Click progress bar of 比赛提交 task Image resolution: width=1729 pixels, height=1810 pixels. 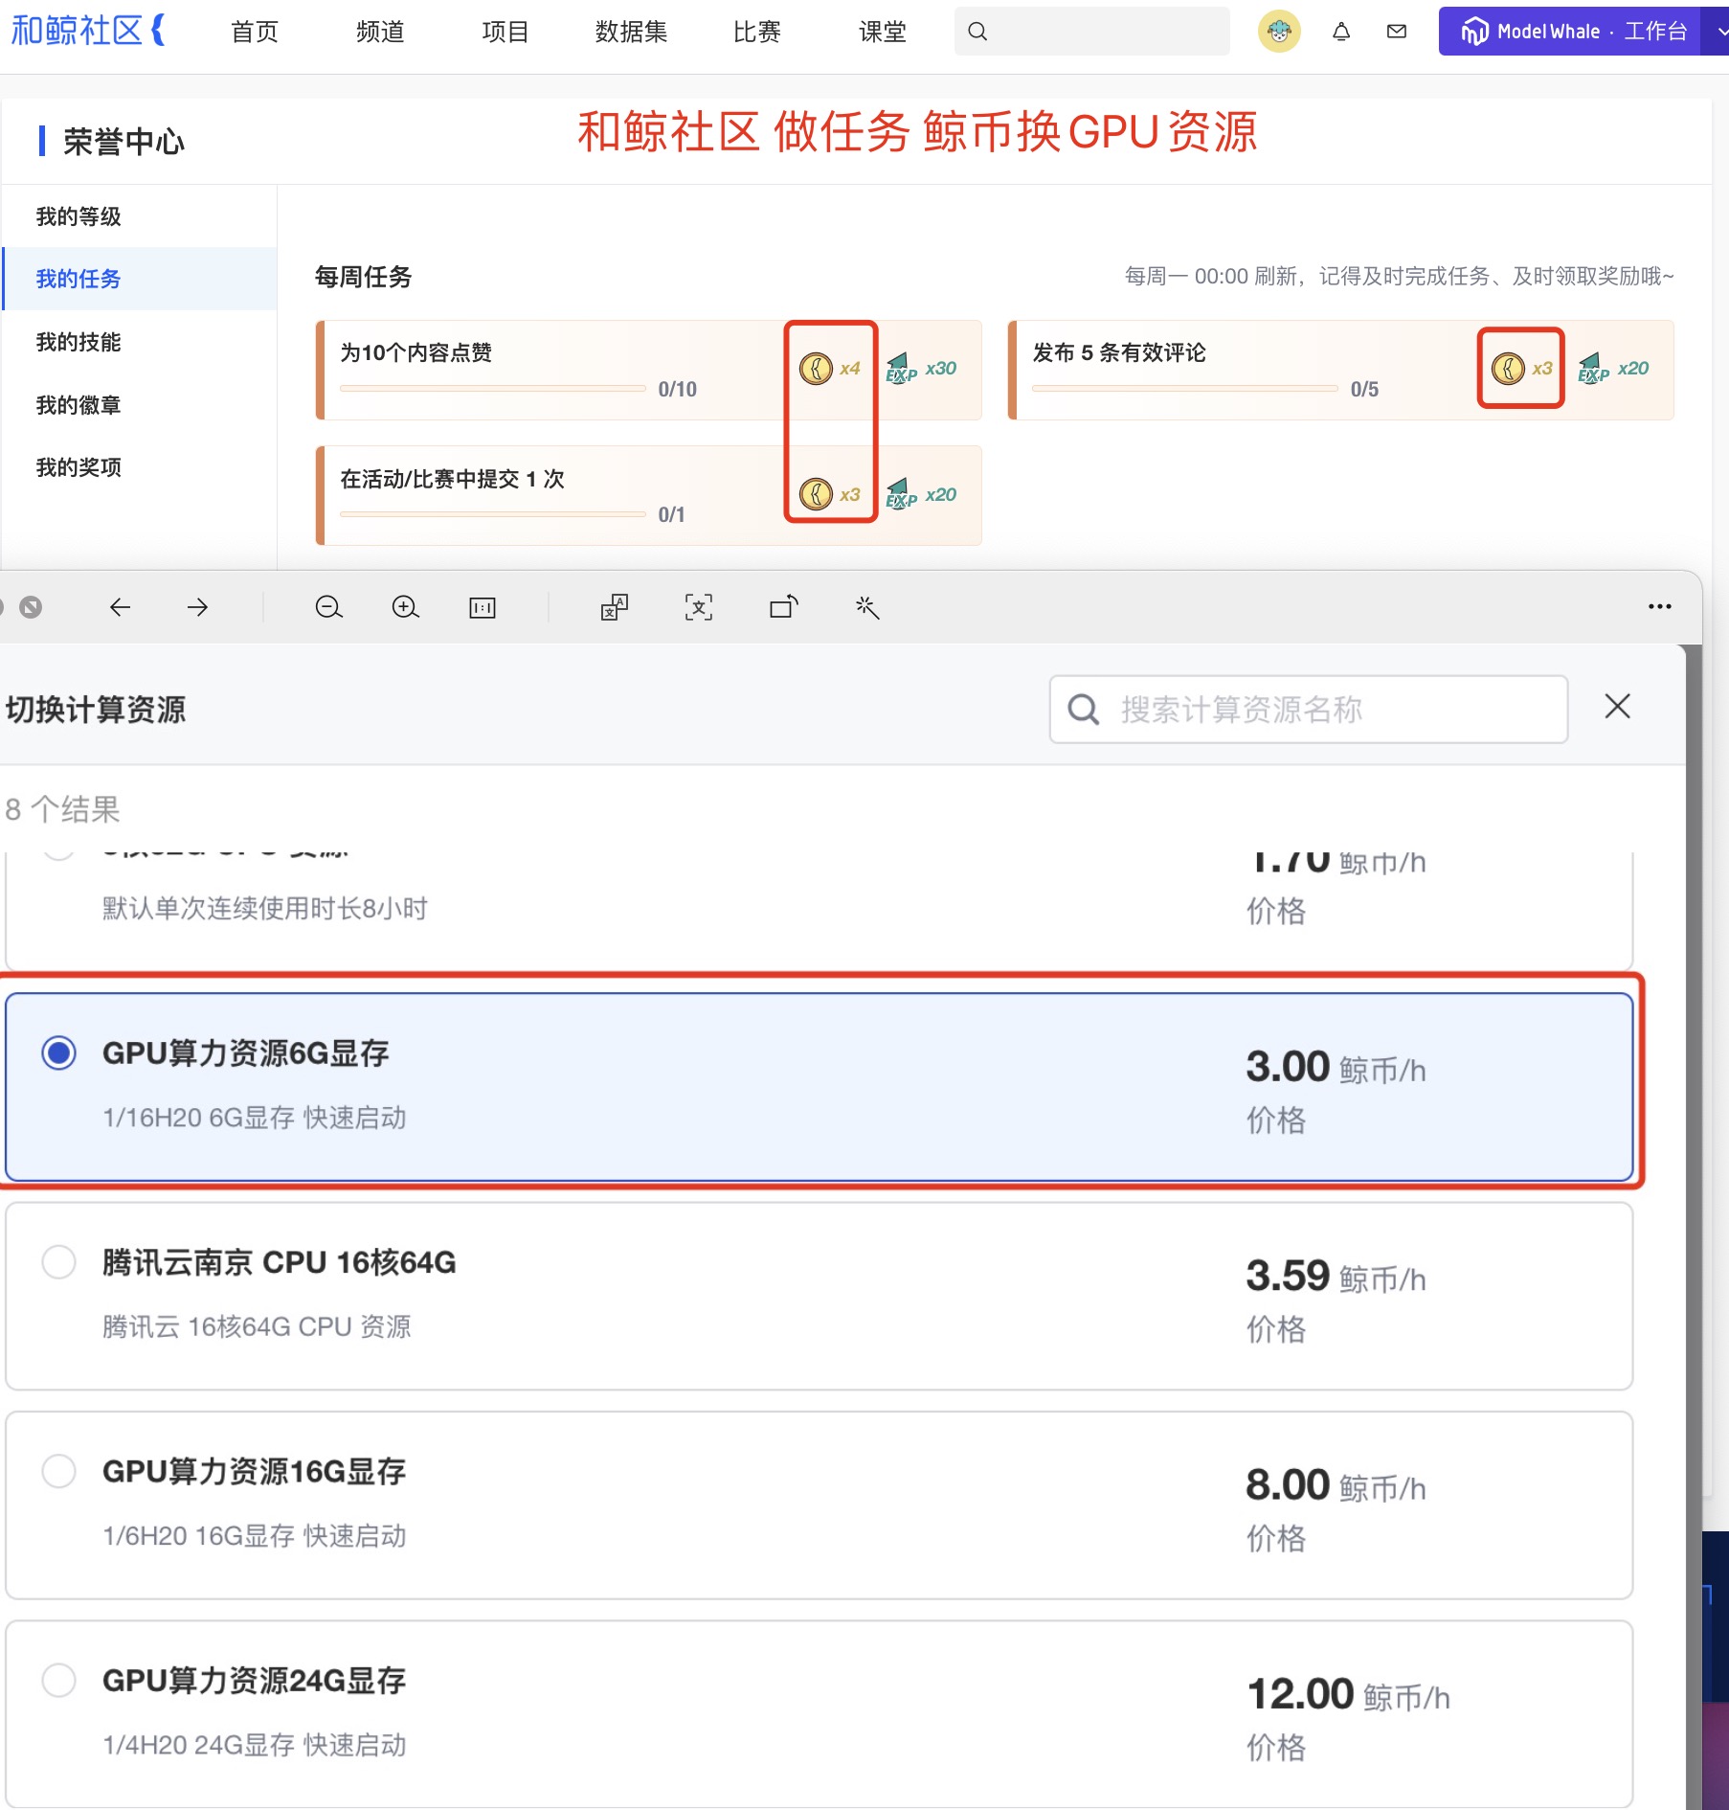click(x=493, y=513)
